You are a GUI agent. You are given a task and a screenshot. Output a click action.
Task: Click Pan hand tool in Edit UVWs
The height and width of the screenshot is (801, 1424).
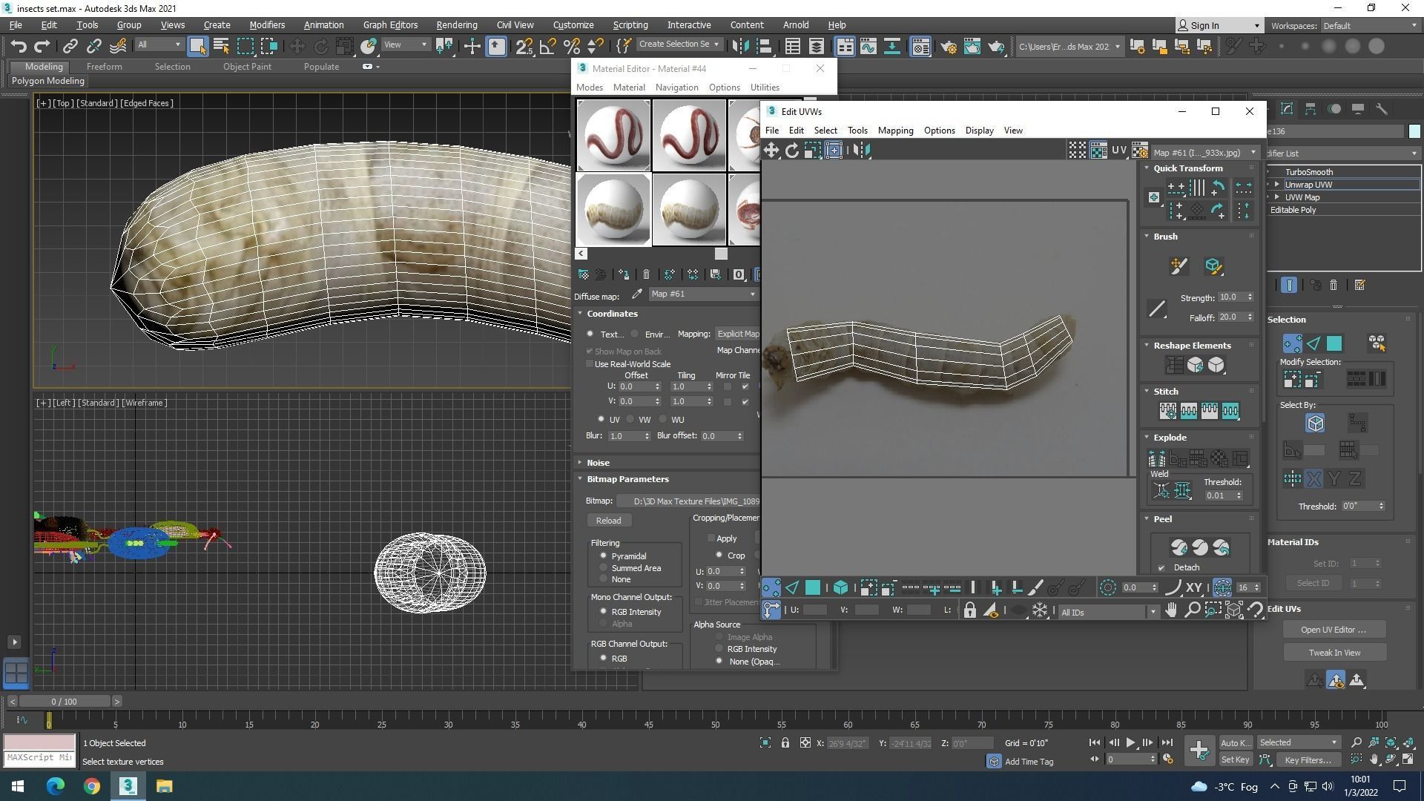pyautogui.click(x=1171, y=610)
